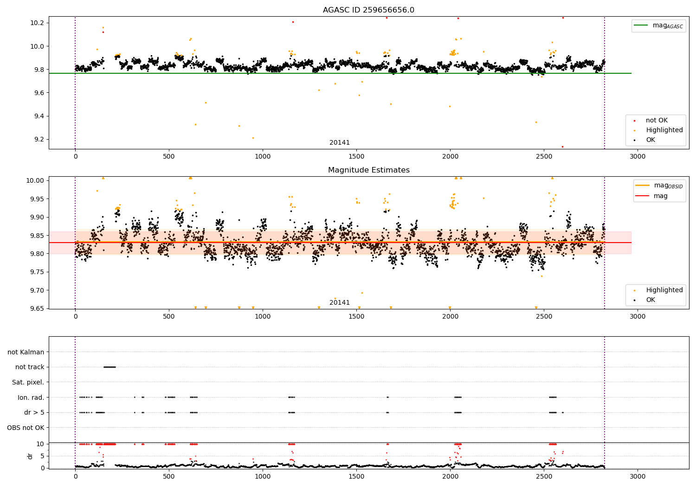Click the 'Magnitude Estimates' plot title
Viewport: 696px width, 487px height.
pyautogui.click(x=368, y=170)
